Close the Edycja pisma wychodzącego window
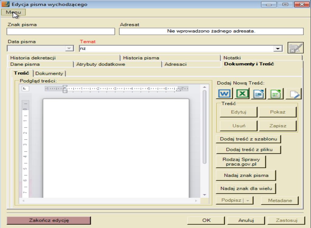Viewport: 311px width, 228px height. point(302,4)
